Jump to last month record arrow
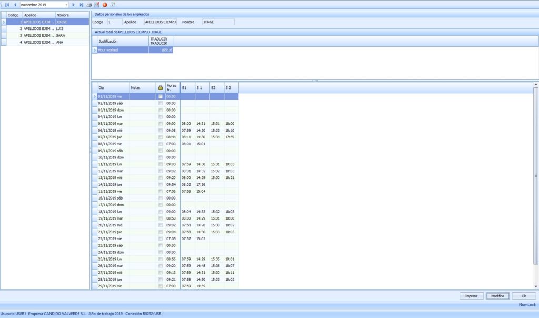The height and width of the screenshot is (318, 539). pos(81,5)
